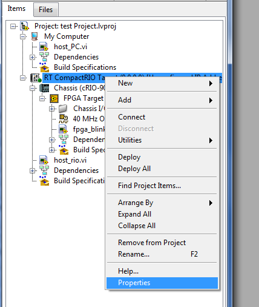Collapse the project root node

[13, 27]
